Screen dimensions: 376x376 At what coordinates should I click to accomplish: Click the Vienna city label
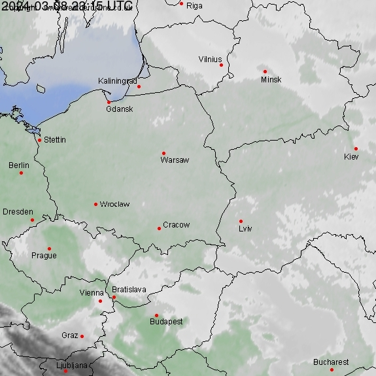92,293
